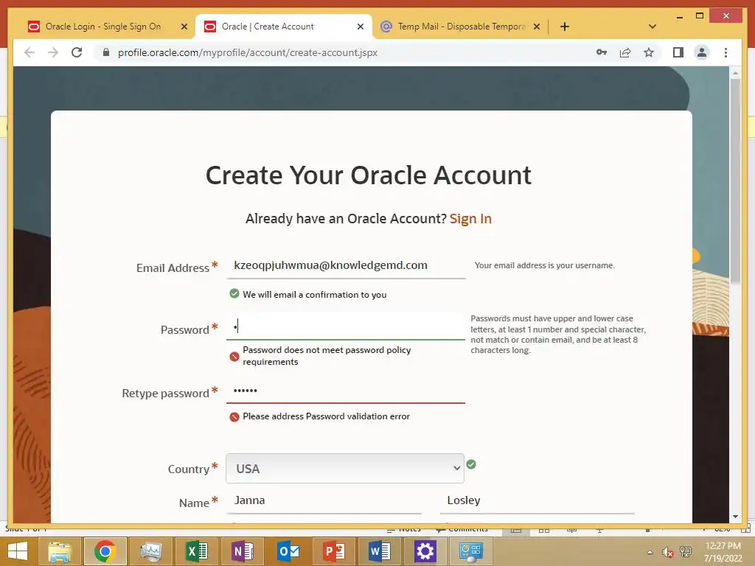Click the Retype password field
This screenshot has width=755, height=566.
[x=346, y=391]
